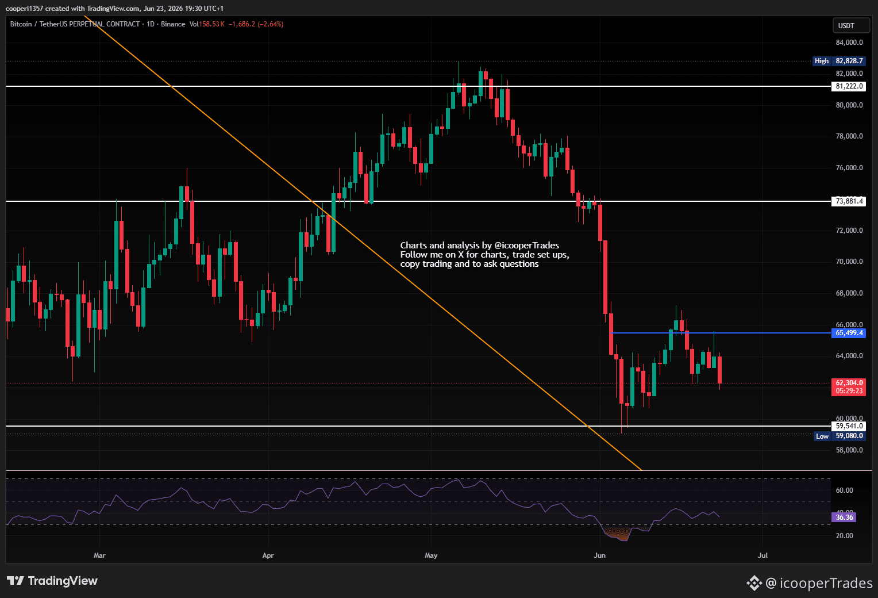Click the Jul label on time axis

pyautogui.click(x=763, y=555)
